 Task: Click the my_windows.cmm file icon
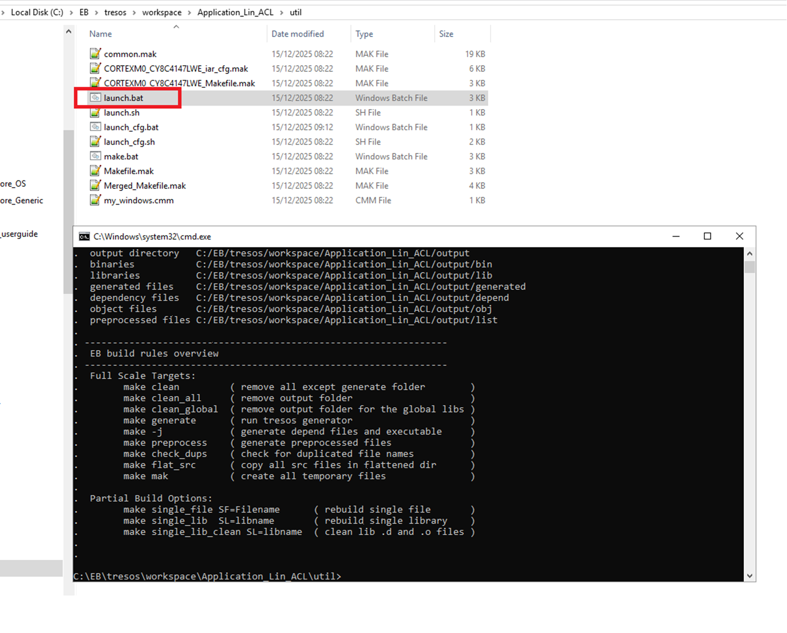point(95,200)
